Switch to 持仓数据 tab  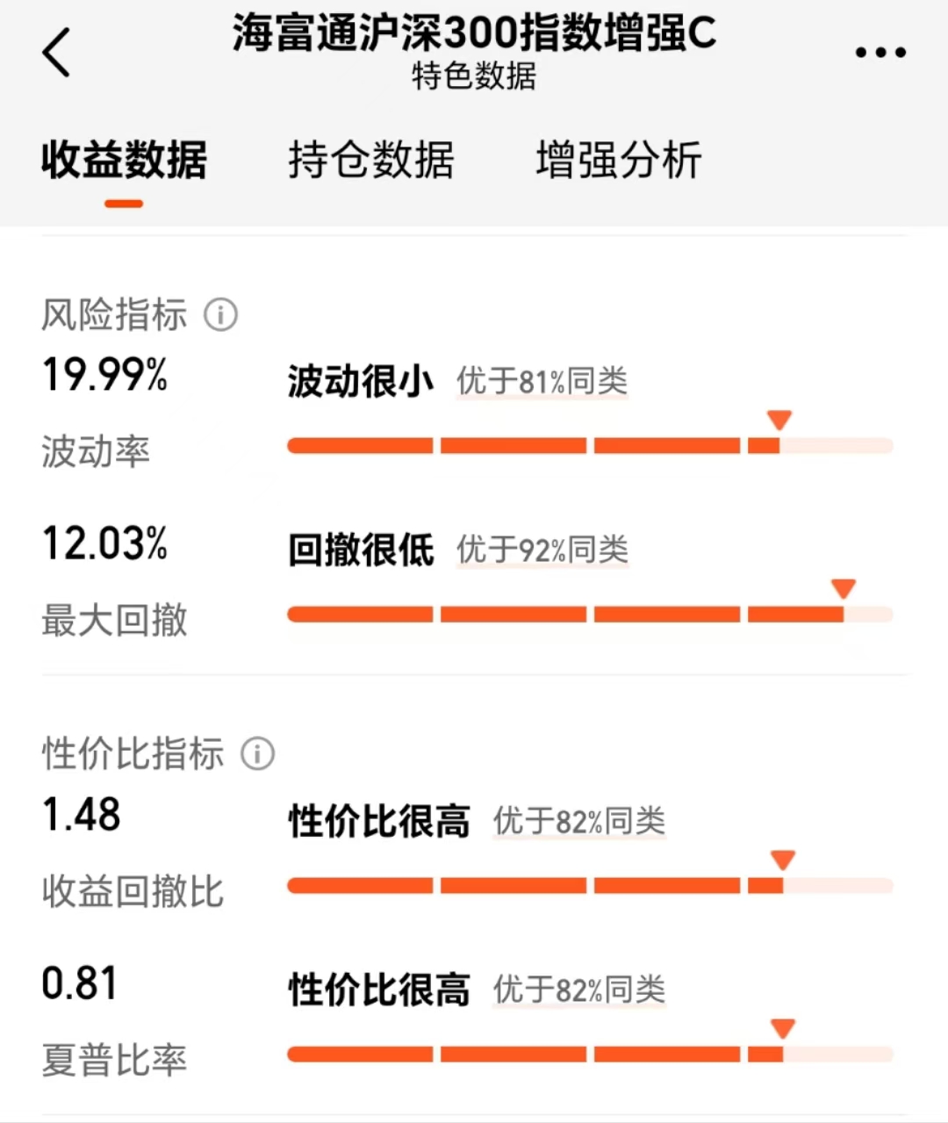coord(371,160)
